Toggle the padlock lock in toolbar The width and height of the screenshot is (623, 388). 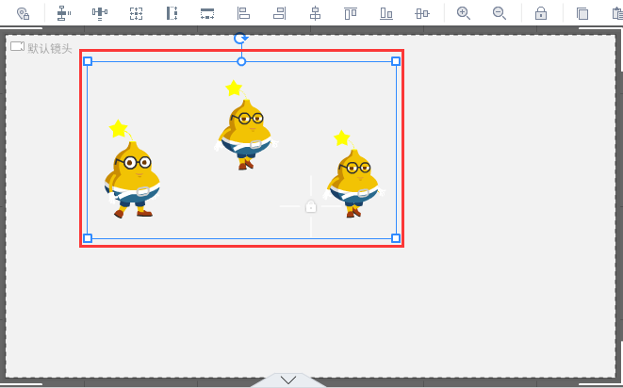(x=541, y=13)
